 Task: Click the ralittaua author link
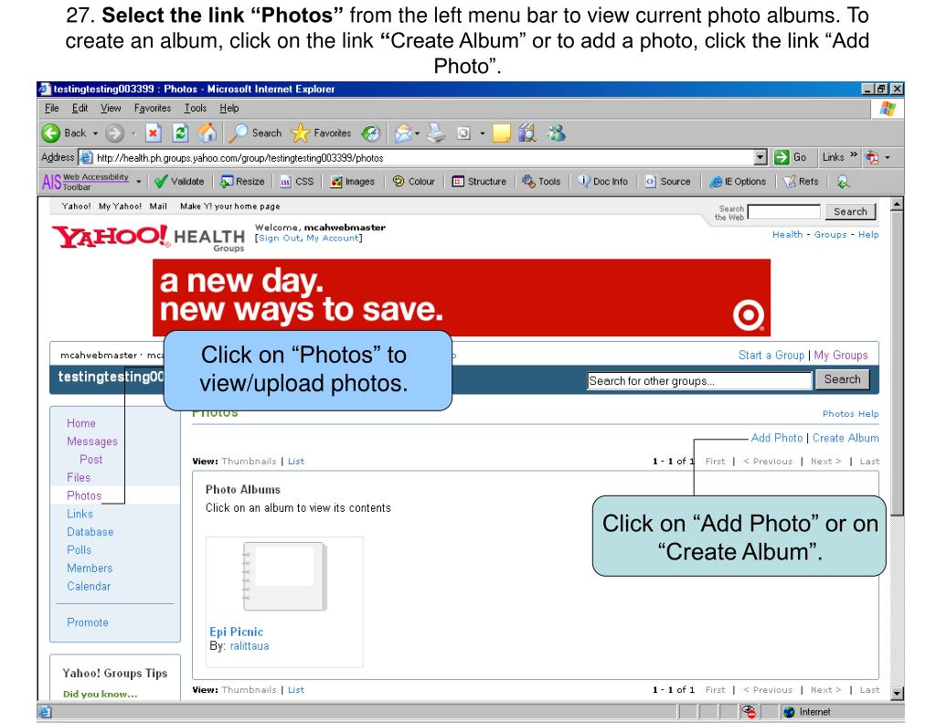pos(250,646)
